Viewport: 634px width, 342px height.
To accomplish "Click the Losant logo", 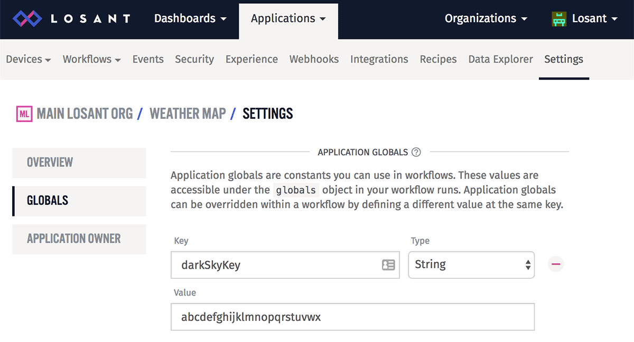I will pos(71,19).
